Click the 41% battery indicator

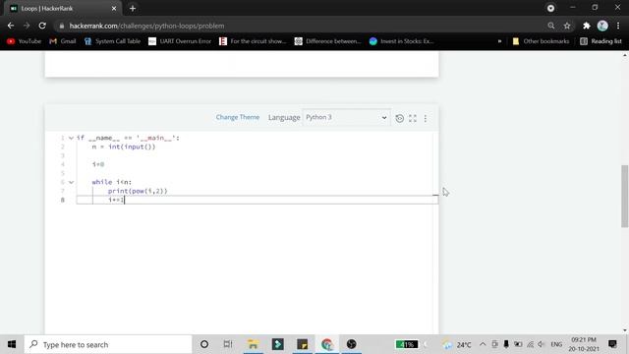(407, 344)
